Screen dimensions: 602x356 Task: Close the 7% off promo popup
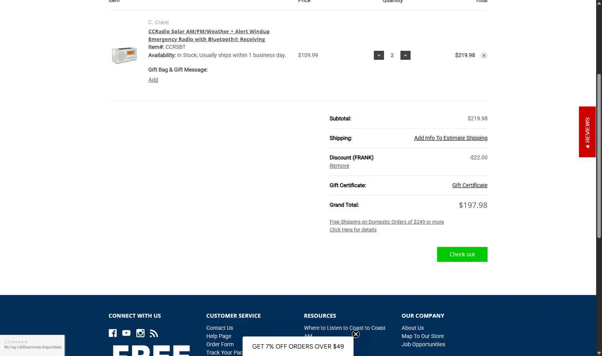point(356,334)
